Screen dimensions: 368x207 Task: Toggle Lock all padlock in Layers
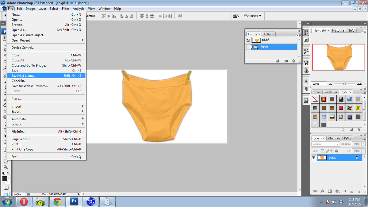336,151
